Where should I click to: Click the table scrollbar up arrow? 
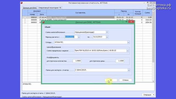coord(153,11)
